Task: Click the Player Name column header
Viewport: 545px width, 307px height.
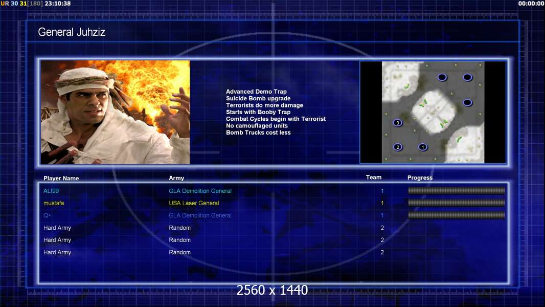Action: coord(61,179)
